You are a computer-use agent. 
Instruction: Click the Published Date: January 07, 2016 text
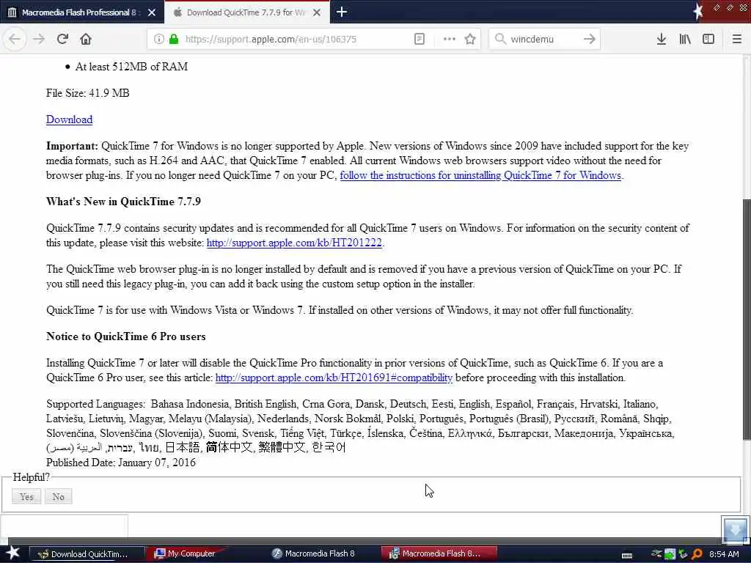[121, 463]
